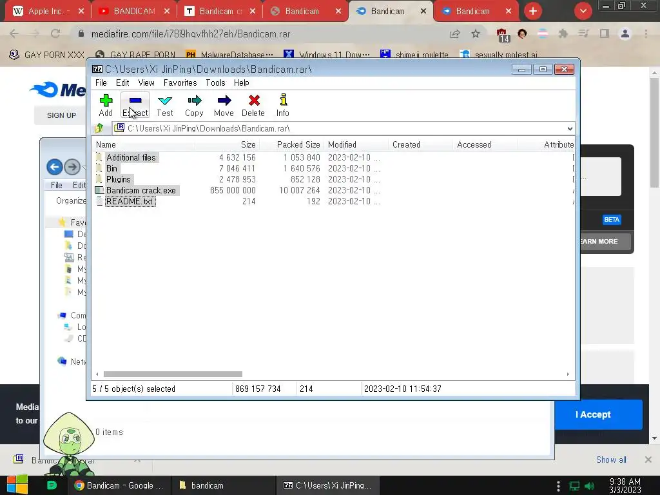Open the Bandicam - Google Chrome taskbar item
The width and height of the screenshot is (660, 495).
(x=119, y=485)
